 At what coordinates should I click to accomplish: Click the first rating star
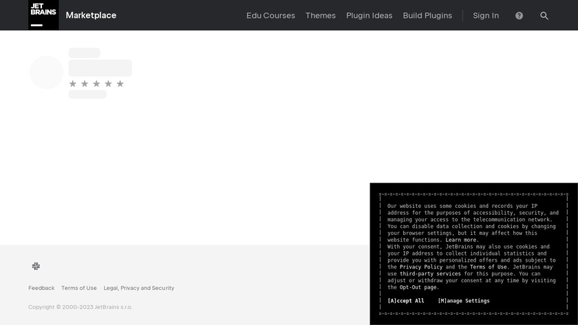[x=73, y=83]
